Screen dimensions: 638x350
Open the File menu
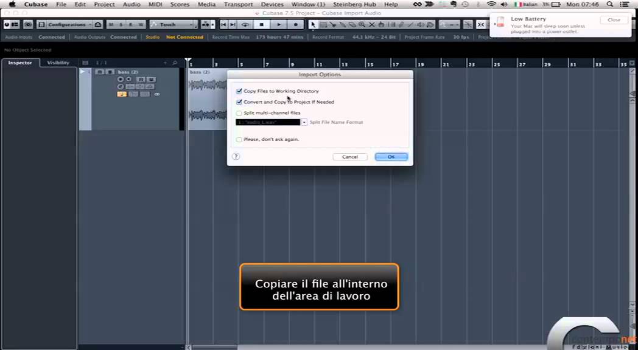[x=61, y=4]
